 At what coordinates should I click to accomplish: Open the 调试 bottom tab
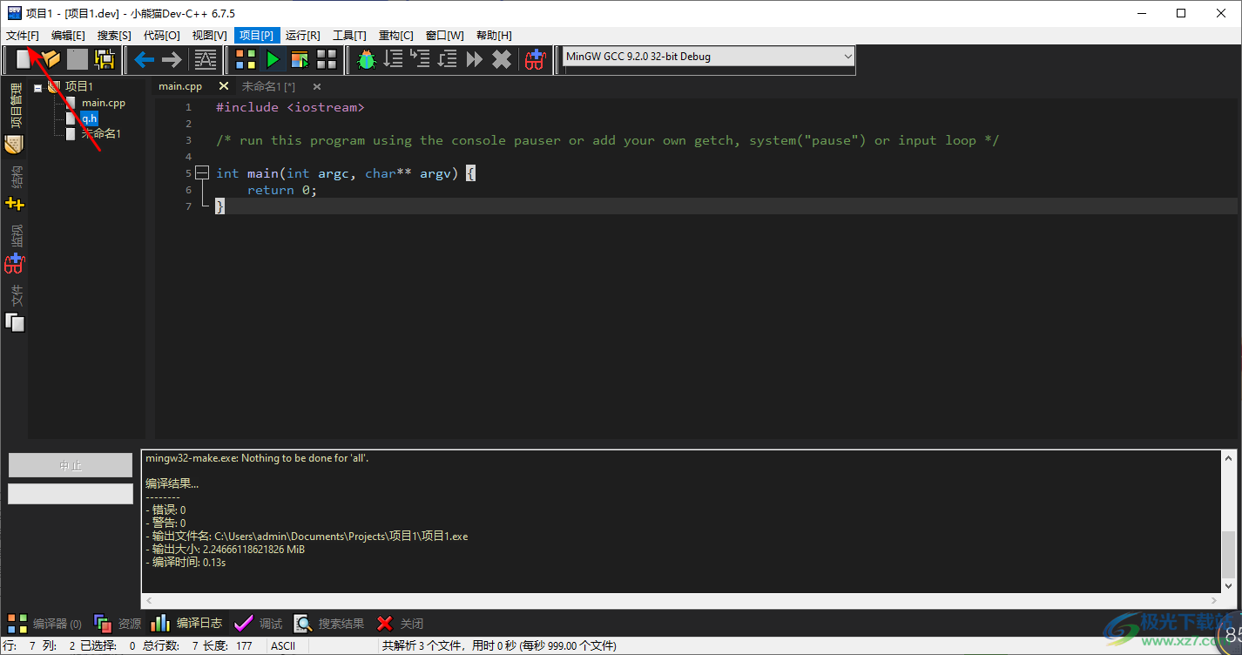[x=259, y=624]
